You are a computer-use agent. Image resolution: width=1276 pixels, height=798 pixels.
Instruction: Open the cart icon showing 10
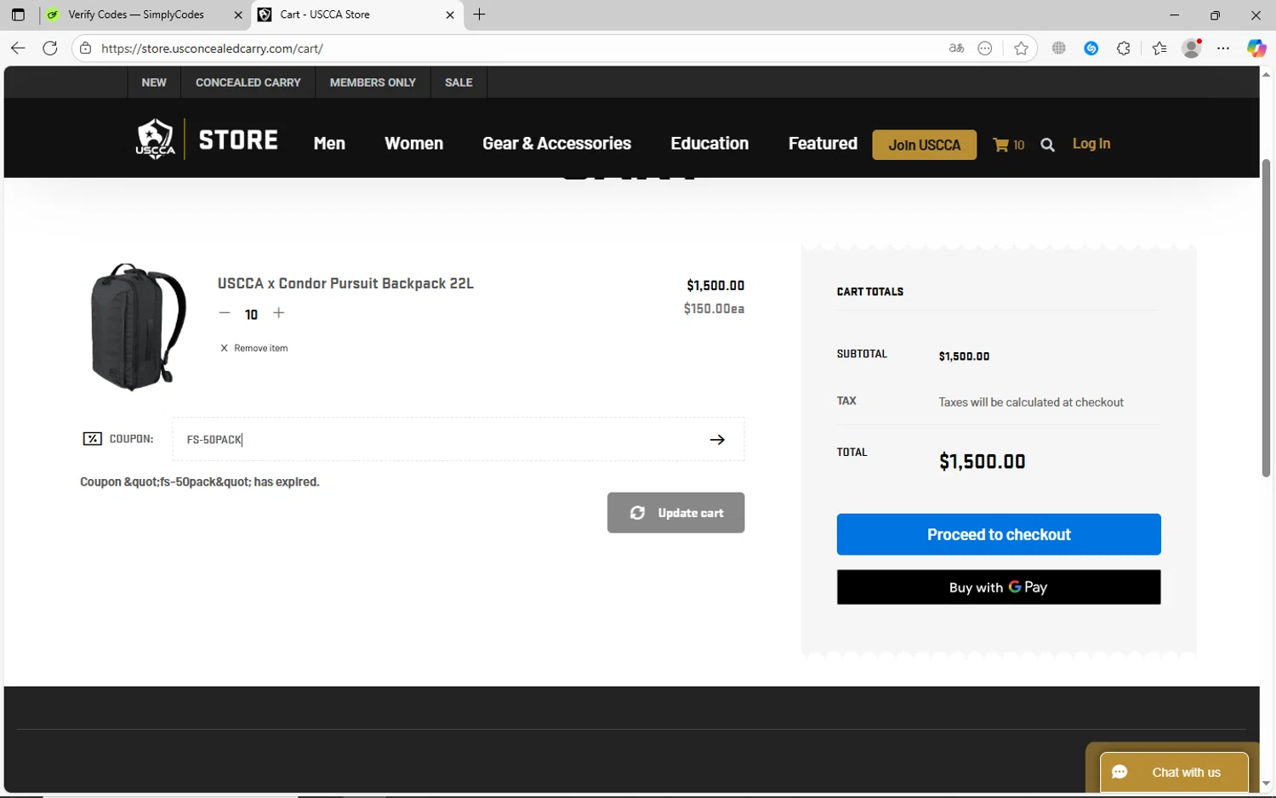click(x=1009, y=145)
